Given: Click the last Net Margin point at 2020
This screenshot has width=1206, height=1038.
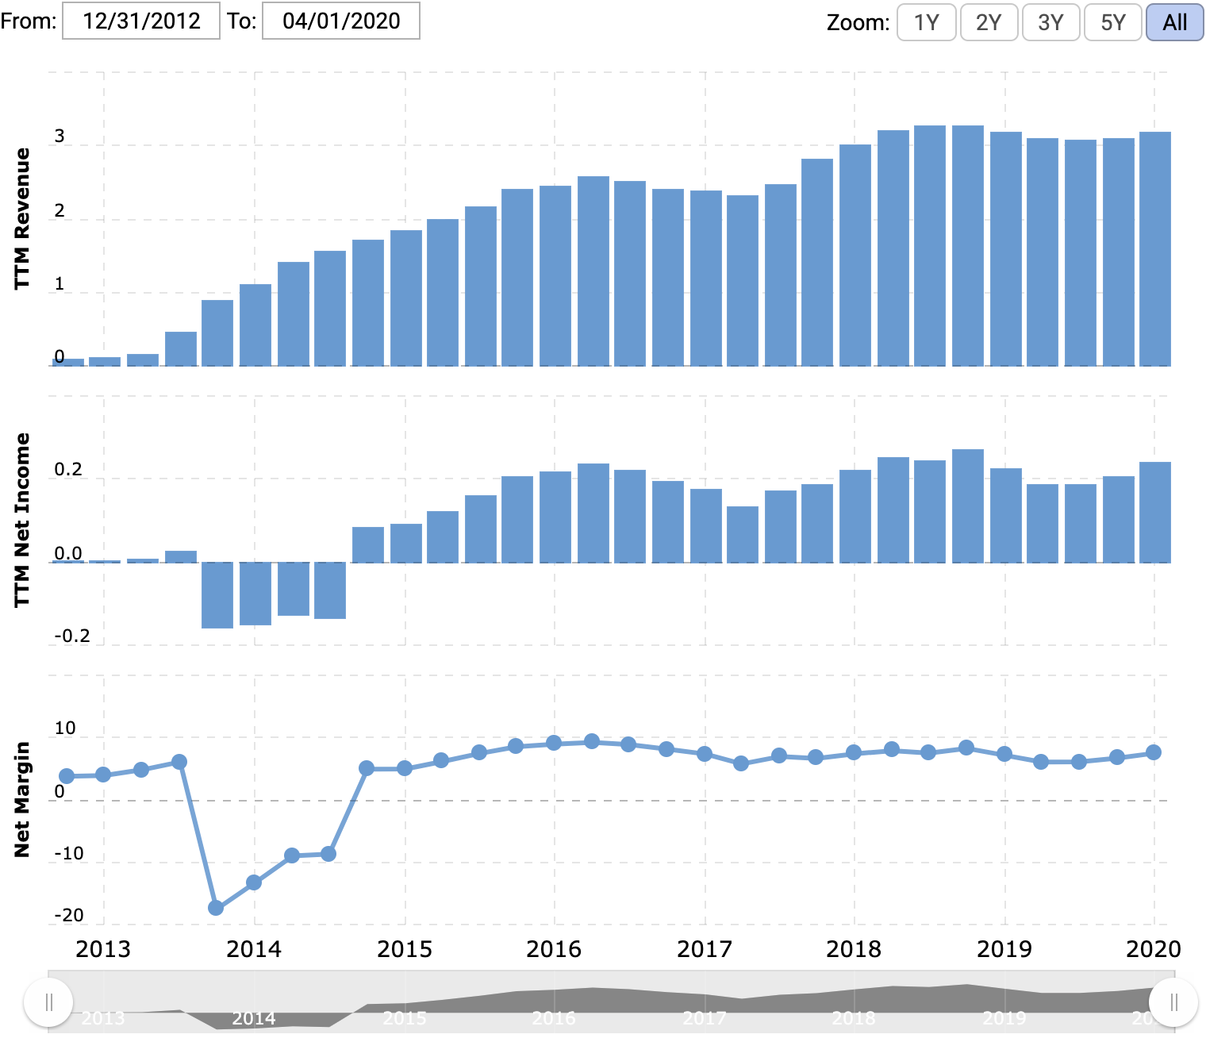Looking at the screenshot, I should (x=1154, y=752).
